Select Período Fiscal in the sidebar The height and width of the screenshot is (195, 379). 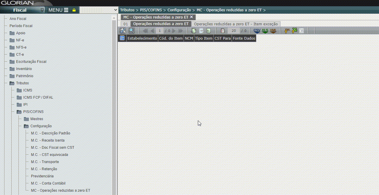[x=21, y=26]
